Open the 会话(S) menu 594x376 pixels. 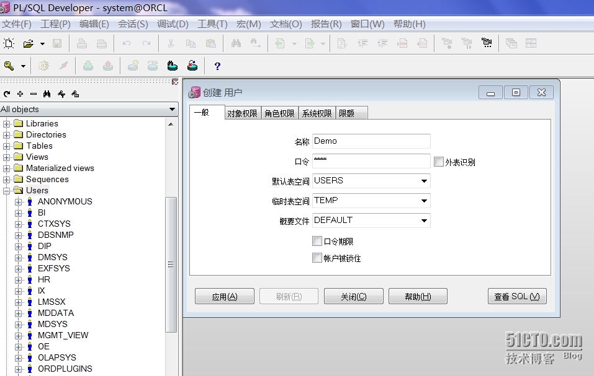133,24
